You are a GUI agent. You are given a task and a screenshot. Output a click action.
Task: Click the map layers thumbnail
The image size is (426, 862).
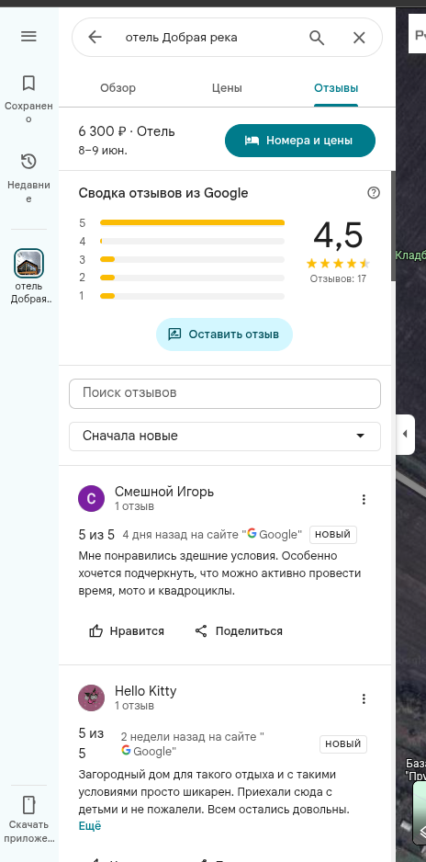click(x=419, y=813)
